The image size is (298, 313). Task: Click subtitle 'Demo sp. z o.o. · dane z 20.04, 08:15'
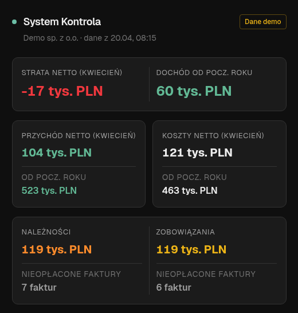[x=89, y=38]
